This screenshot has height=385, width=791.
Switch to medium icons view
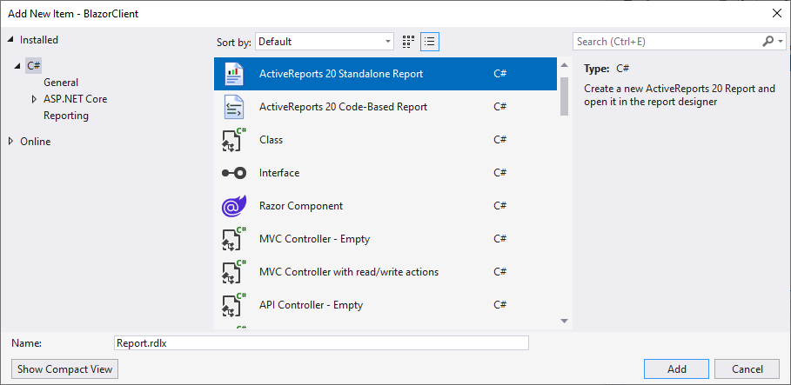point(408,41)
